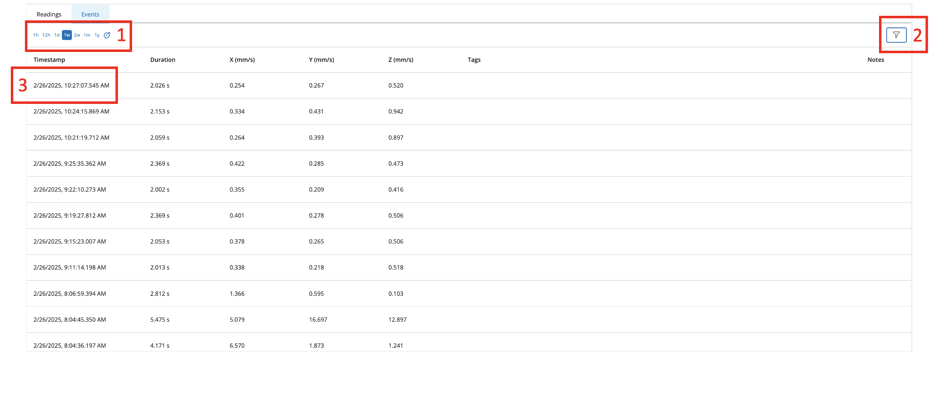Click the Timestamp column header

(49, 60)
